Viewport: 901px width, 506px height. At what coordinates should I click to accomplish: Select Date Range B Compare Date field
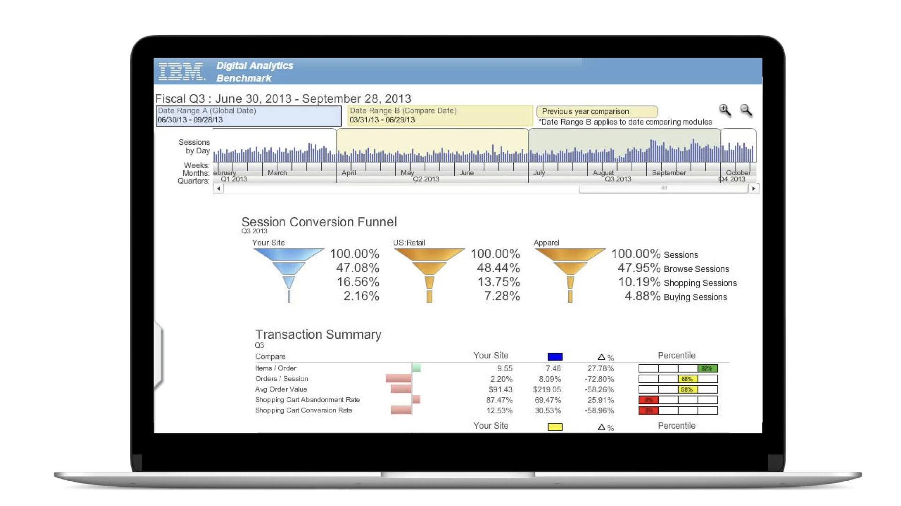tap(440, 116)
